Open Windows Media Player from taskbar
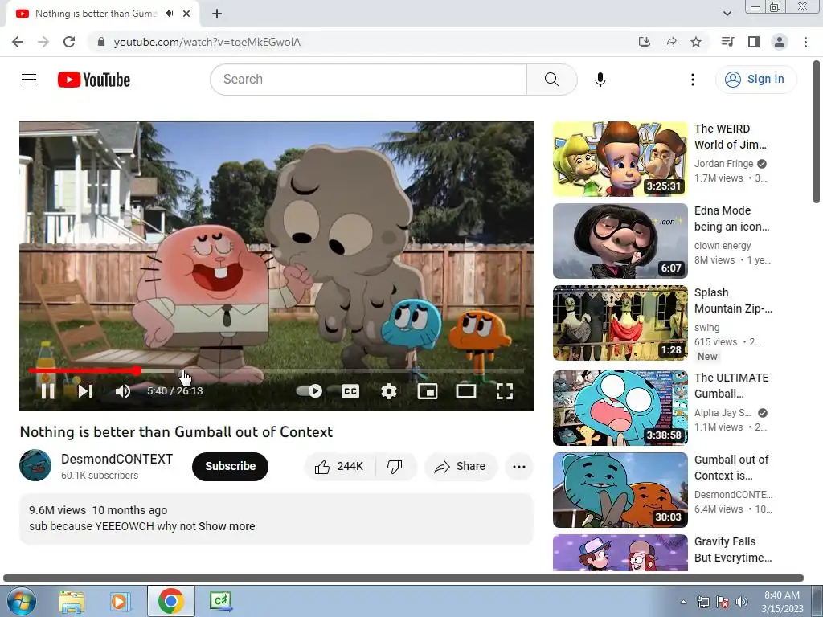 point(121,601)
